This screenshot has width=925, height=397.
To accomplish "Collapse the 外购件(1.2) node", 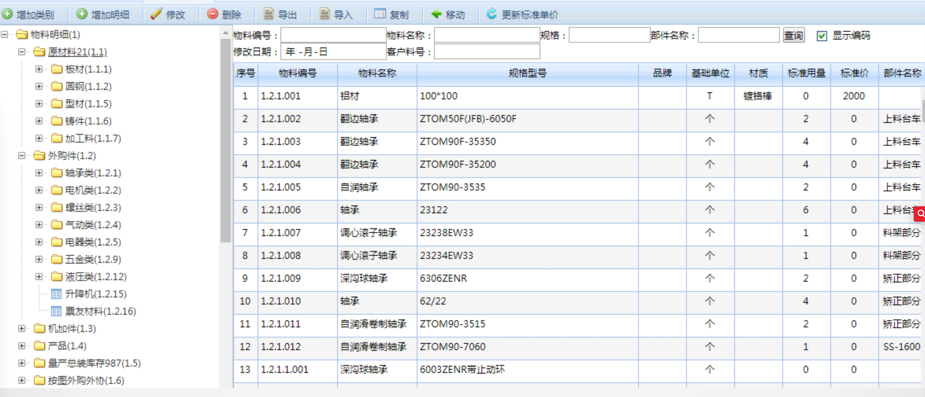I will [22, 156].
